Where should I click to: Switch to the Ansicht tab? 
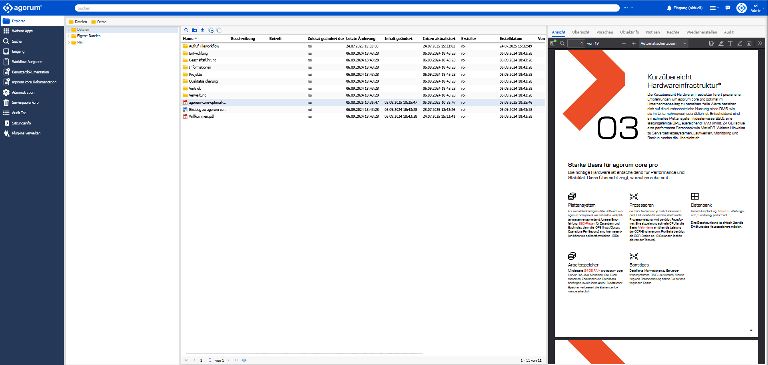(x=559, y=32)
